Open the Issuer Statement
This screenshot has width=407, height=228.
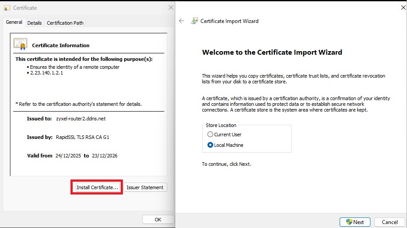tap(145, 187)
